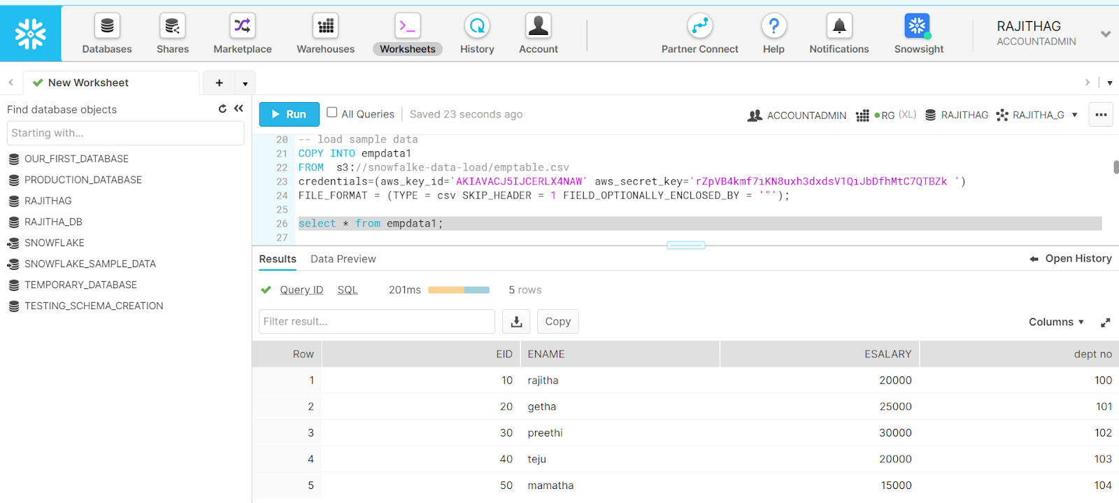Expand SNOWFLAKE database in tree
Viewport: 1119px width, 503px height.
tap(54, 243)
